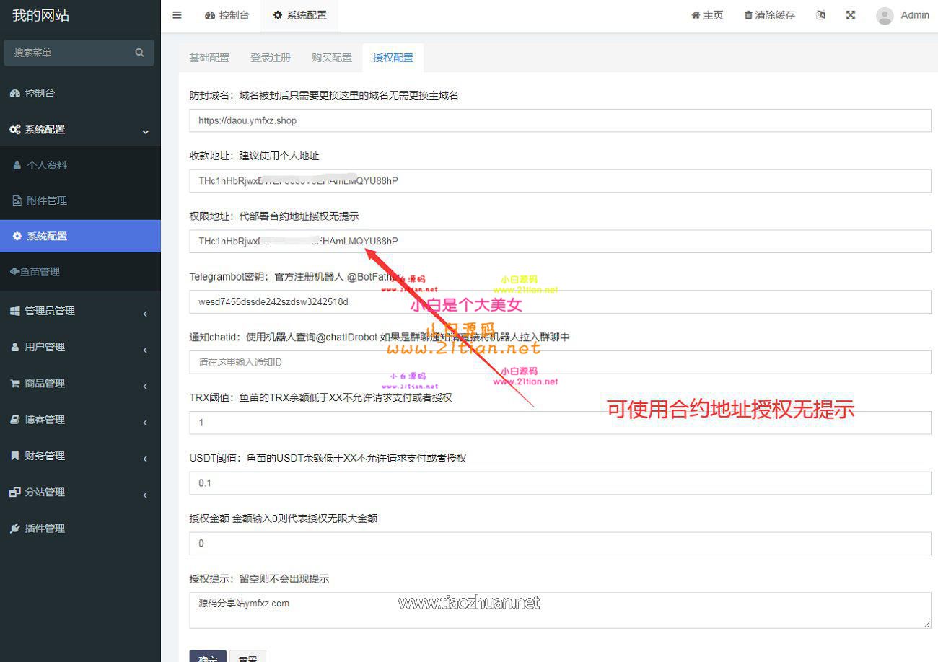Viewport: 938px width, 662px height.
Task: Click the 授权提示 textarea
Action: 561,610
